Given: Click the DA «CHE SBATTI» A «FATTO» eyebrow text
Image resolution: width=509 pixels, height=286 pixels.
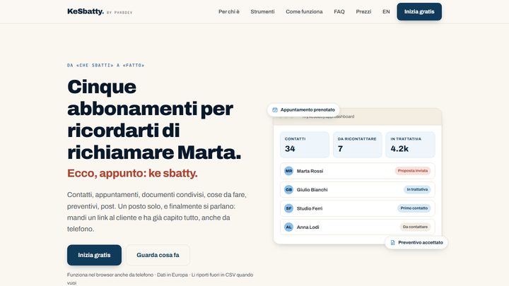Looking at the screenshot, I should (x=106, y=65).
